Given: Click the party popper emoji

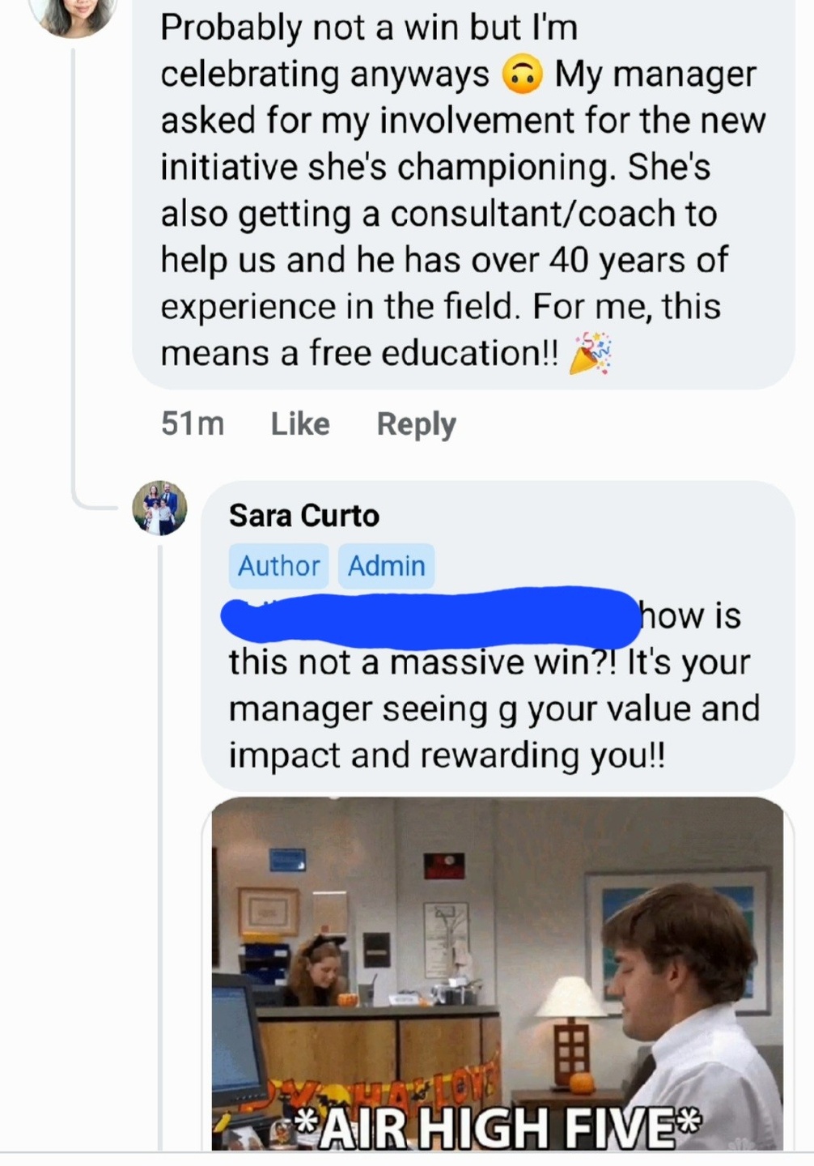Looking at the screenshot, I should [x=591, y=354].
